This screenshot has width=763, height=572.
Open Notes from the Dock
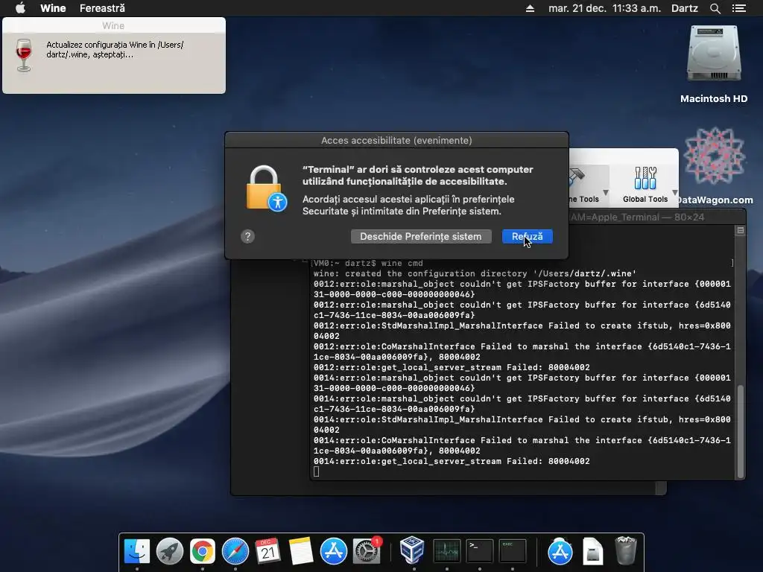tap(301, 552)
